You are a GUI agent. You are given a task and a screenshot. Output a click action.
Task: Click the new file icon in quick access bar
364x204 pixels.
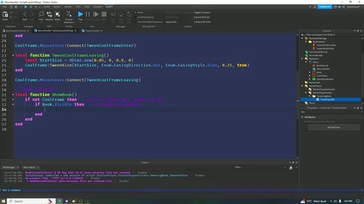click(x=11, y=7)
